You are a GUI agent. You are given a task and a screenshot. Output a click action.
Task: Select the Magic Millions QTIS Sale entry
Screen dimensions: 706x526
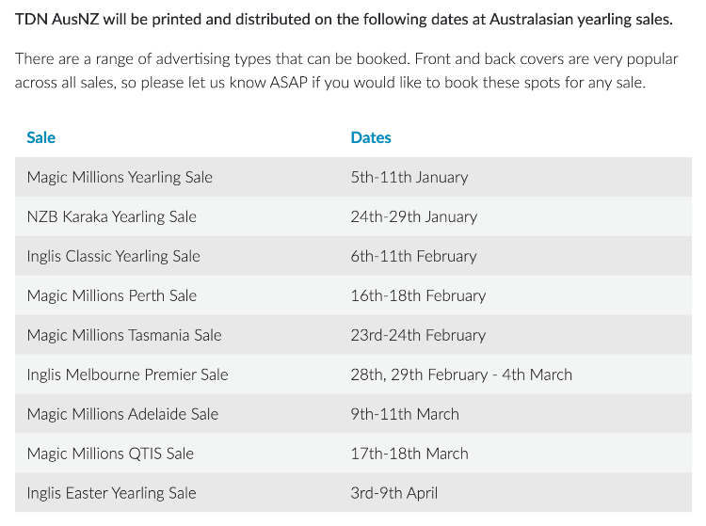click(110, 454)
